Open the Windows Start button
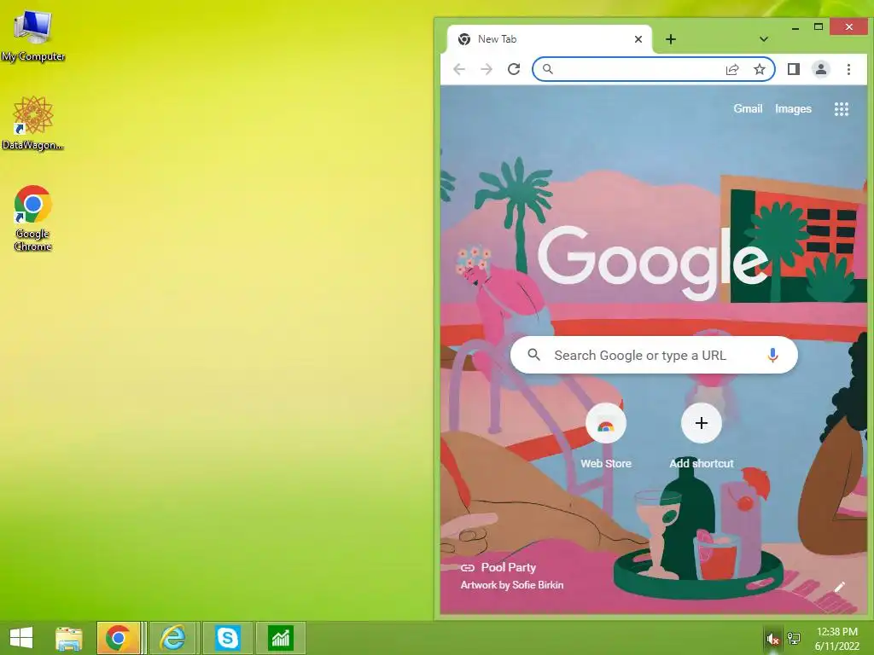This screenshot has height=655, width=874. tap(21, 638)
